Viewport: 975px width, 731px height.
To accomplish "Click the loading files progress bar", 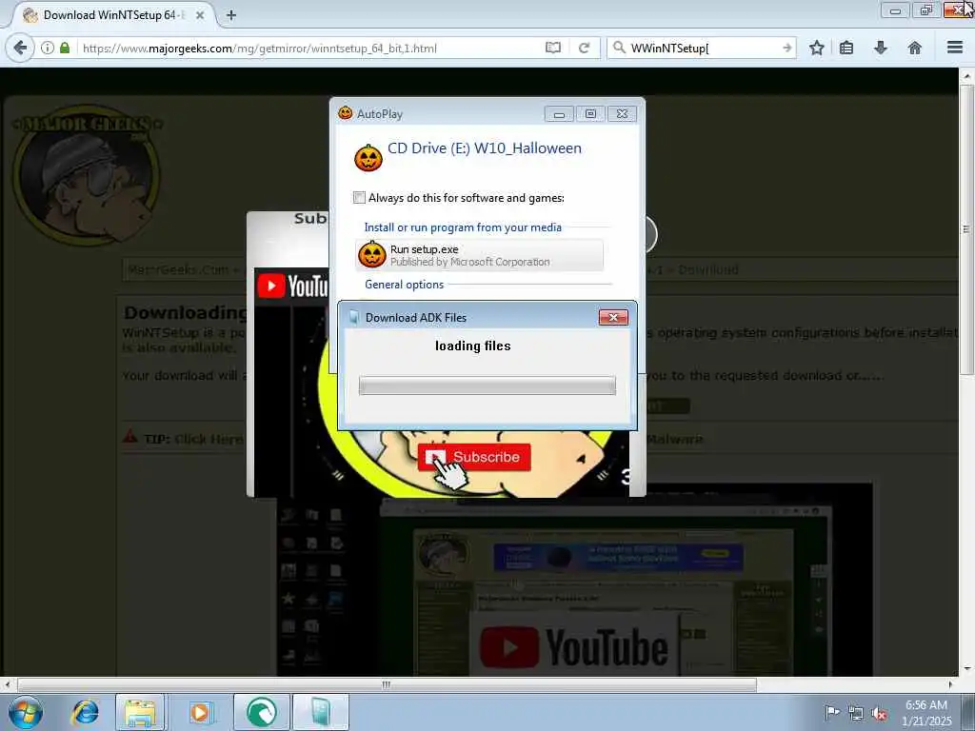I will tap(487, 385).
